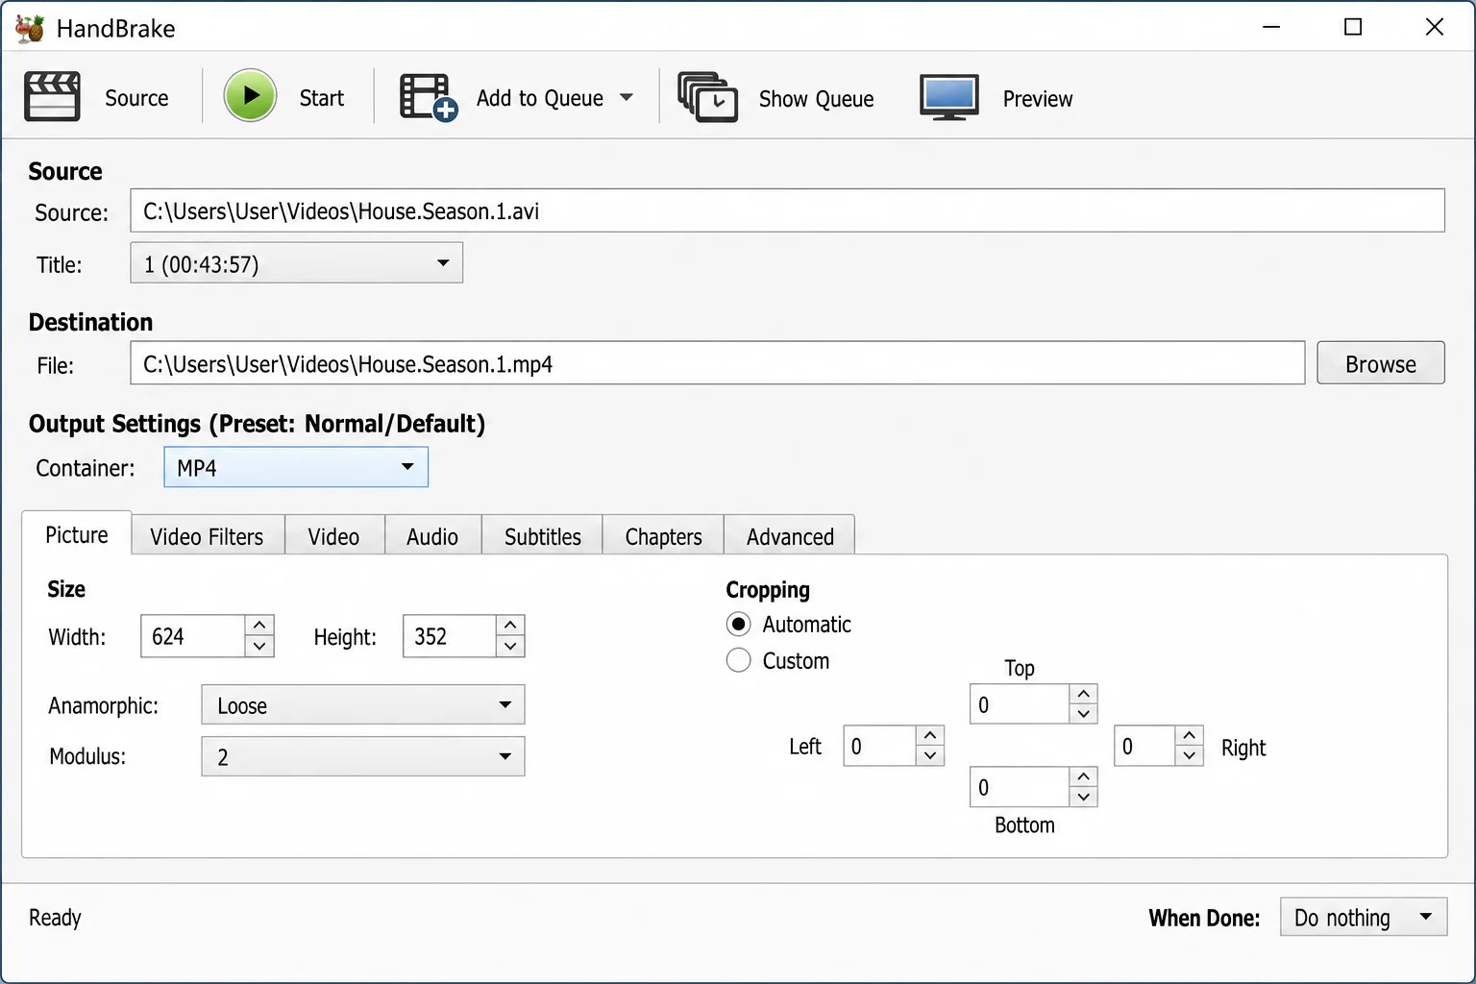Increase Bottom crop value
The image size is (1476, 984).
(1084, 776)
